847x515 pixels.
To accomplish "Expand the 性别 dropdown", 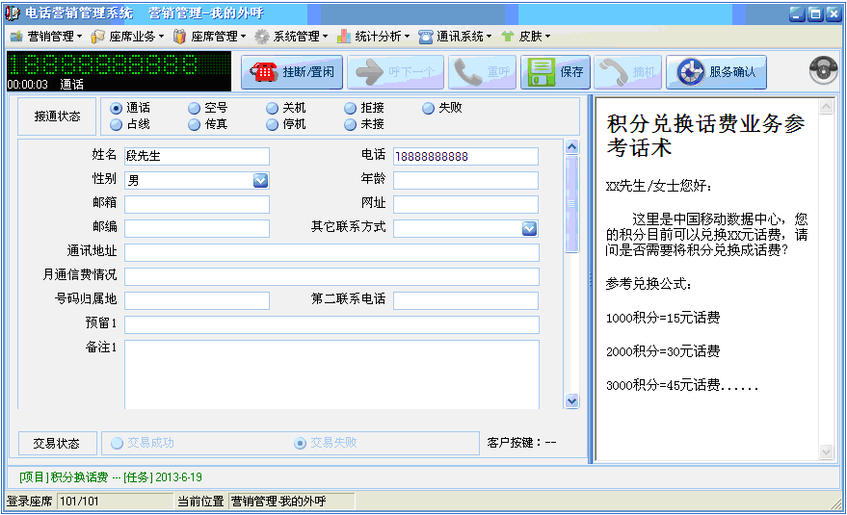I will (260, 180).
